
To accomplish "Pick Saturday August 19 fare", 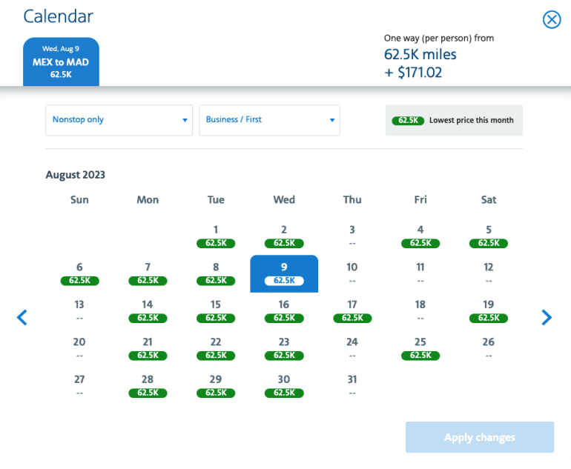I will [489, 310].
